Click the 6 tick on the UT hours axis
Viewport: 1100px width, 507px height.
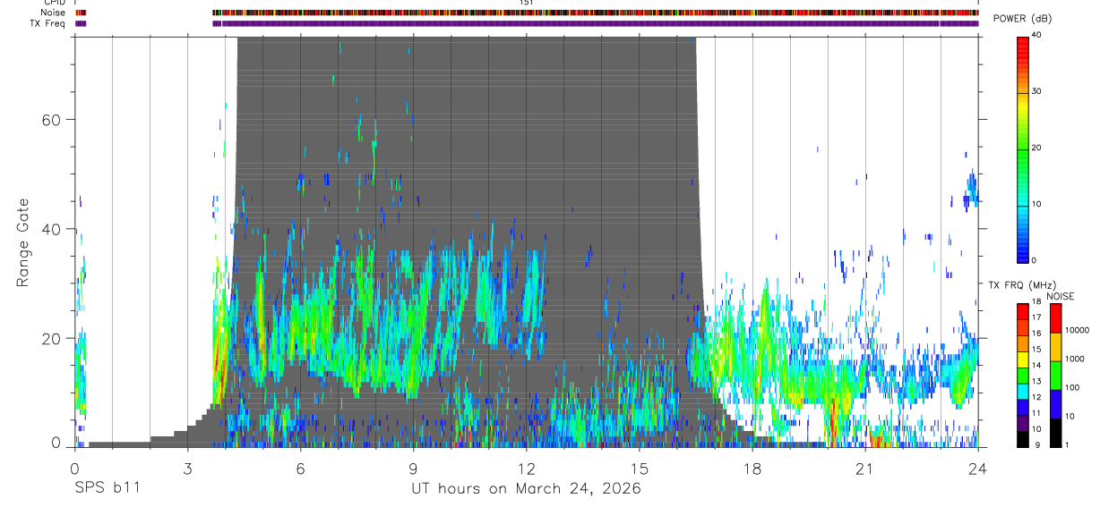(300, 468)
